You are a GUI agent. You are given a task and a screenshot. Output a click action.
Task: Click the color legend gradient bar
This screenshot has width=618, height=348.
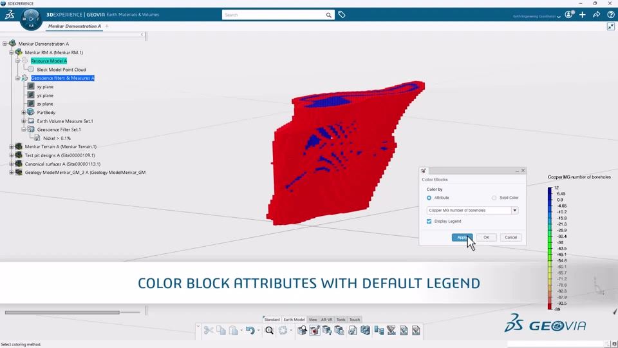(550, 249)
